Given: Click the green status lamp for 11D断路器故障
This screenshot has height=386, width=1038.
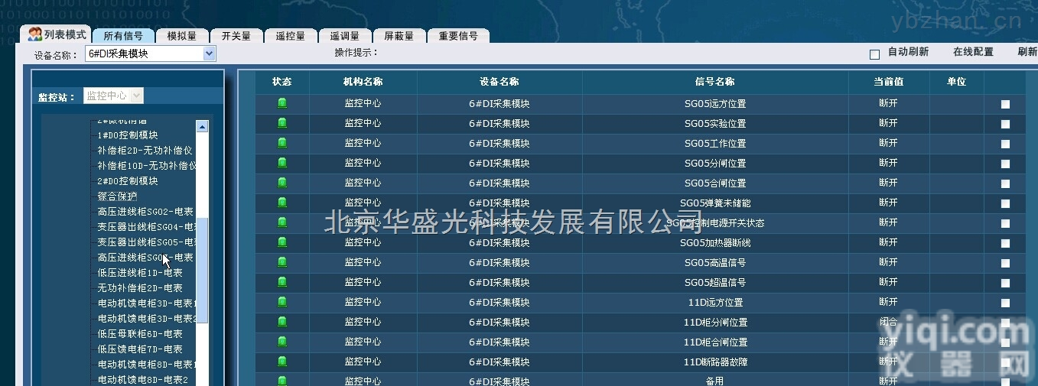Looking at the screenshot, I should coord(282,362).
